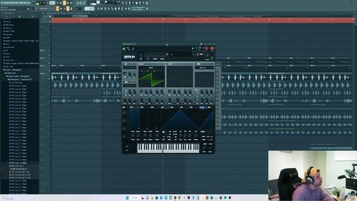Click the OSC A unison voices box
Screen dimensions: 357x201
[141, 92]
